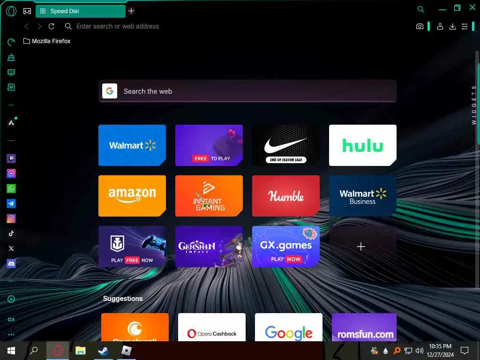Screen dimensions: 480x360
Task: Open WhatsApp in the sidebar
Action: (x=11, y=188)
